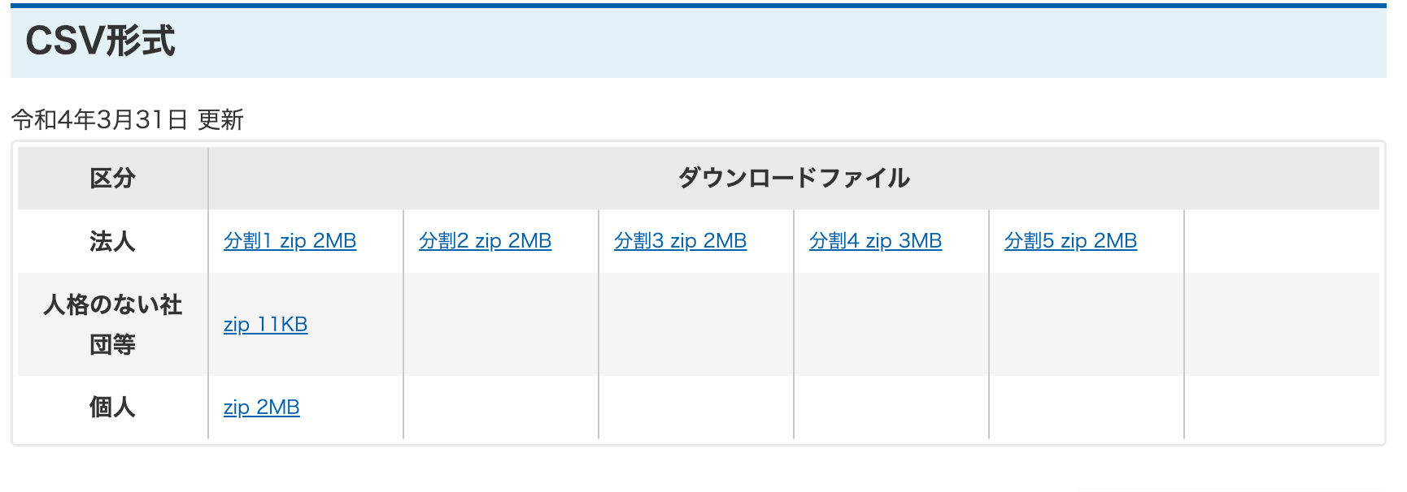Select the 区分 column header

pyautogui.click(x=112, y=179)
